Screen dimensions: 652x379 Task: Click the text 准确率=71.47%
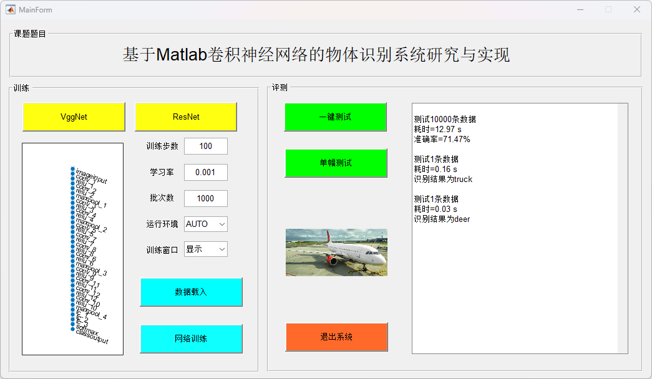tap(442, 139)
